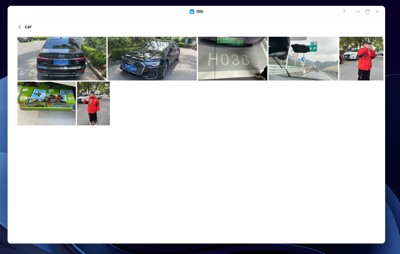The height and width of the screenshot is (254, 400).
Task: Click the desktop wallpaper below the window
Action: 200,249
